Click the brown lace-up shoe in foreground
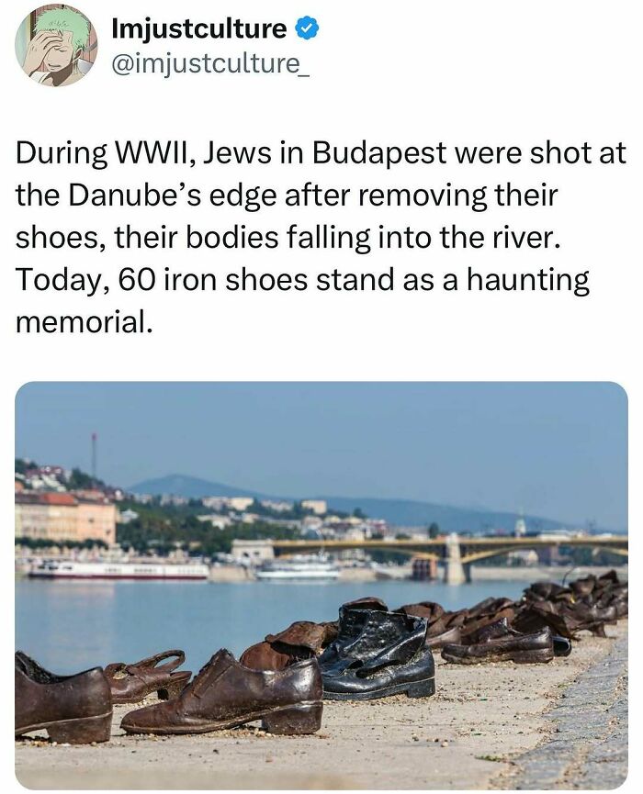 click(223, 694)
